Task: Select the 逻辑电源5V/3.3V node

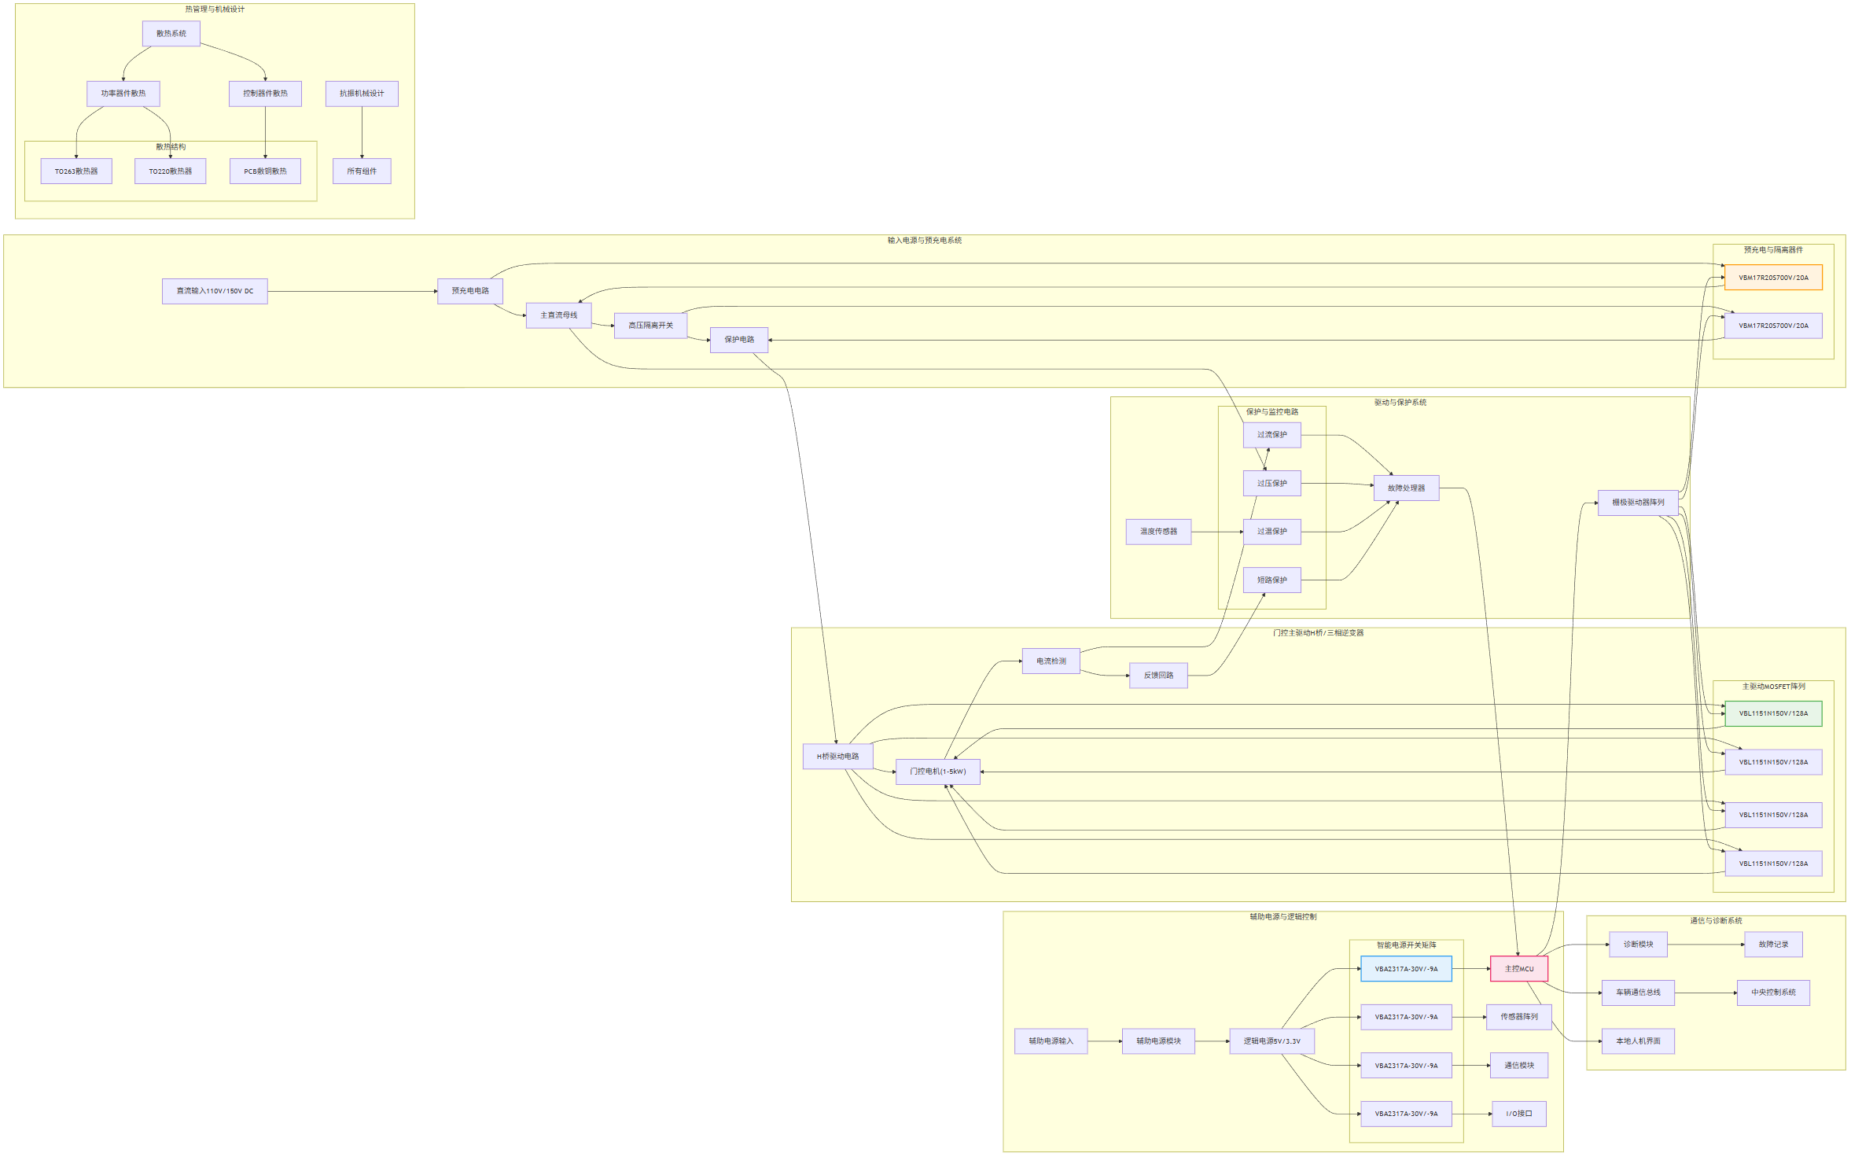Action: coord(1271,1041)
